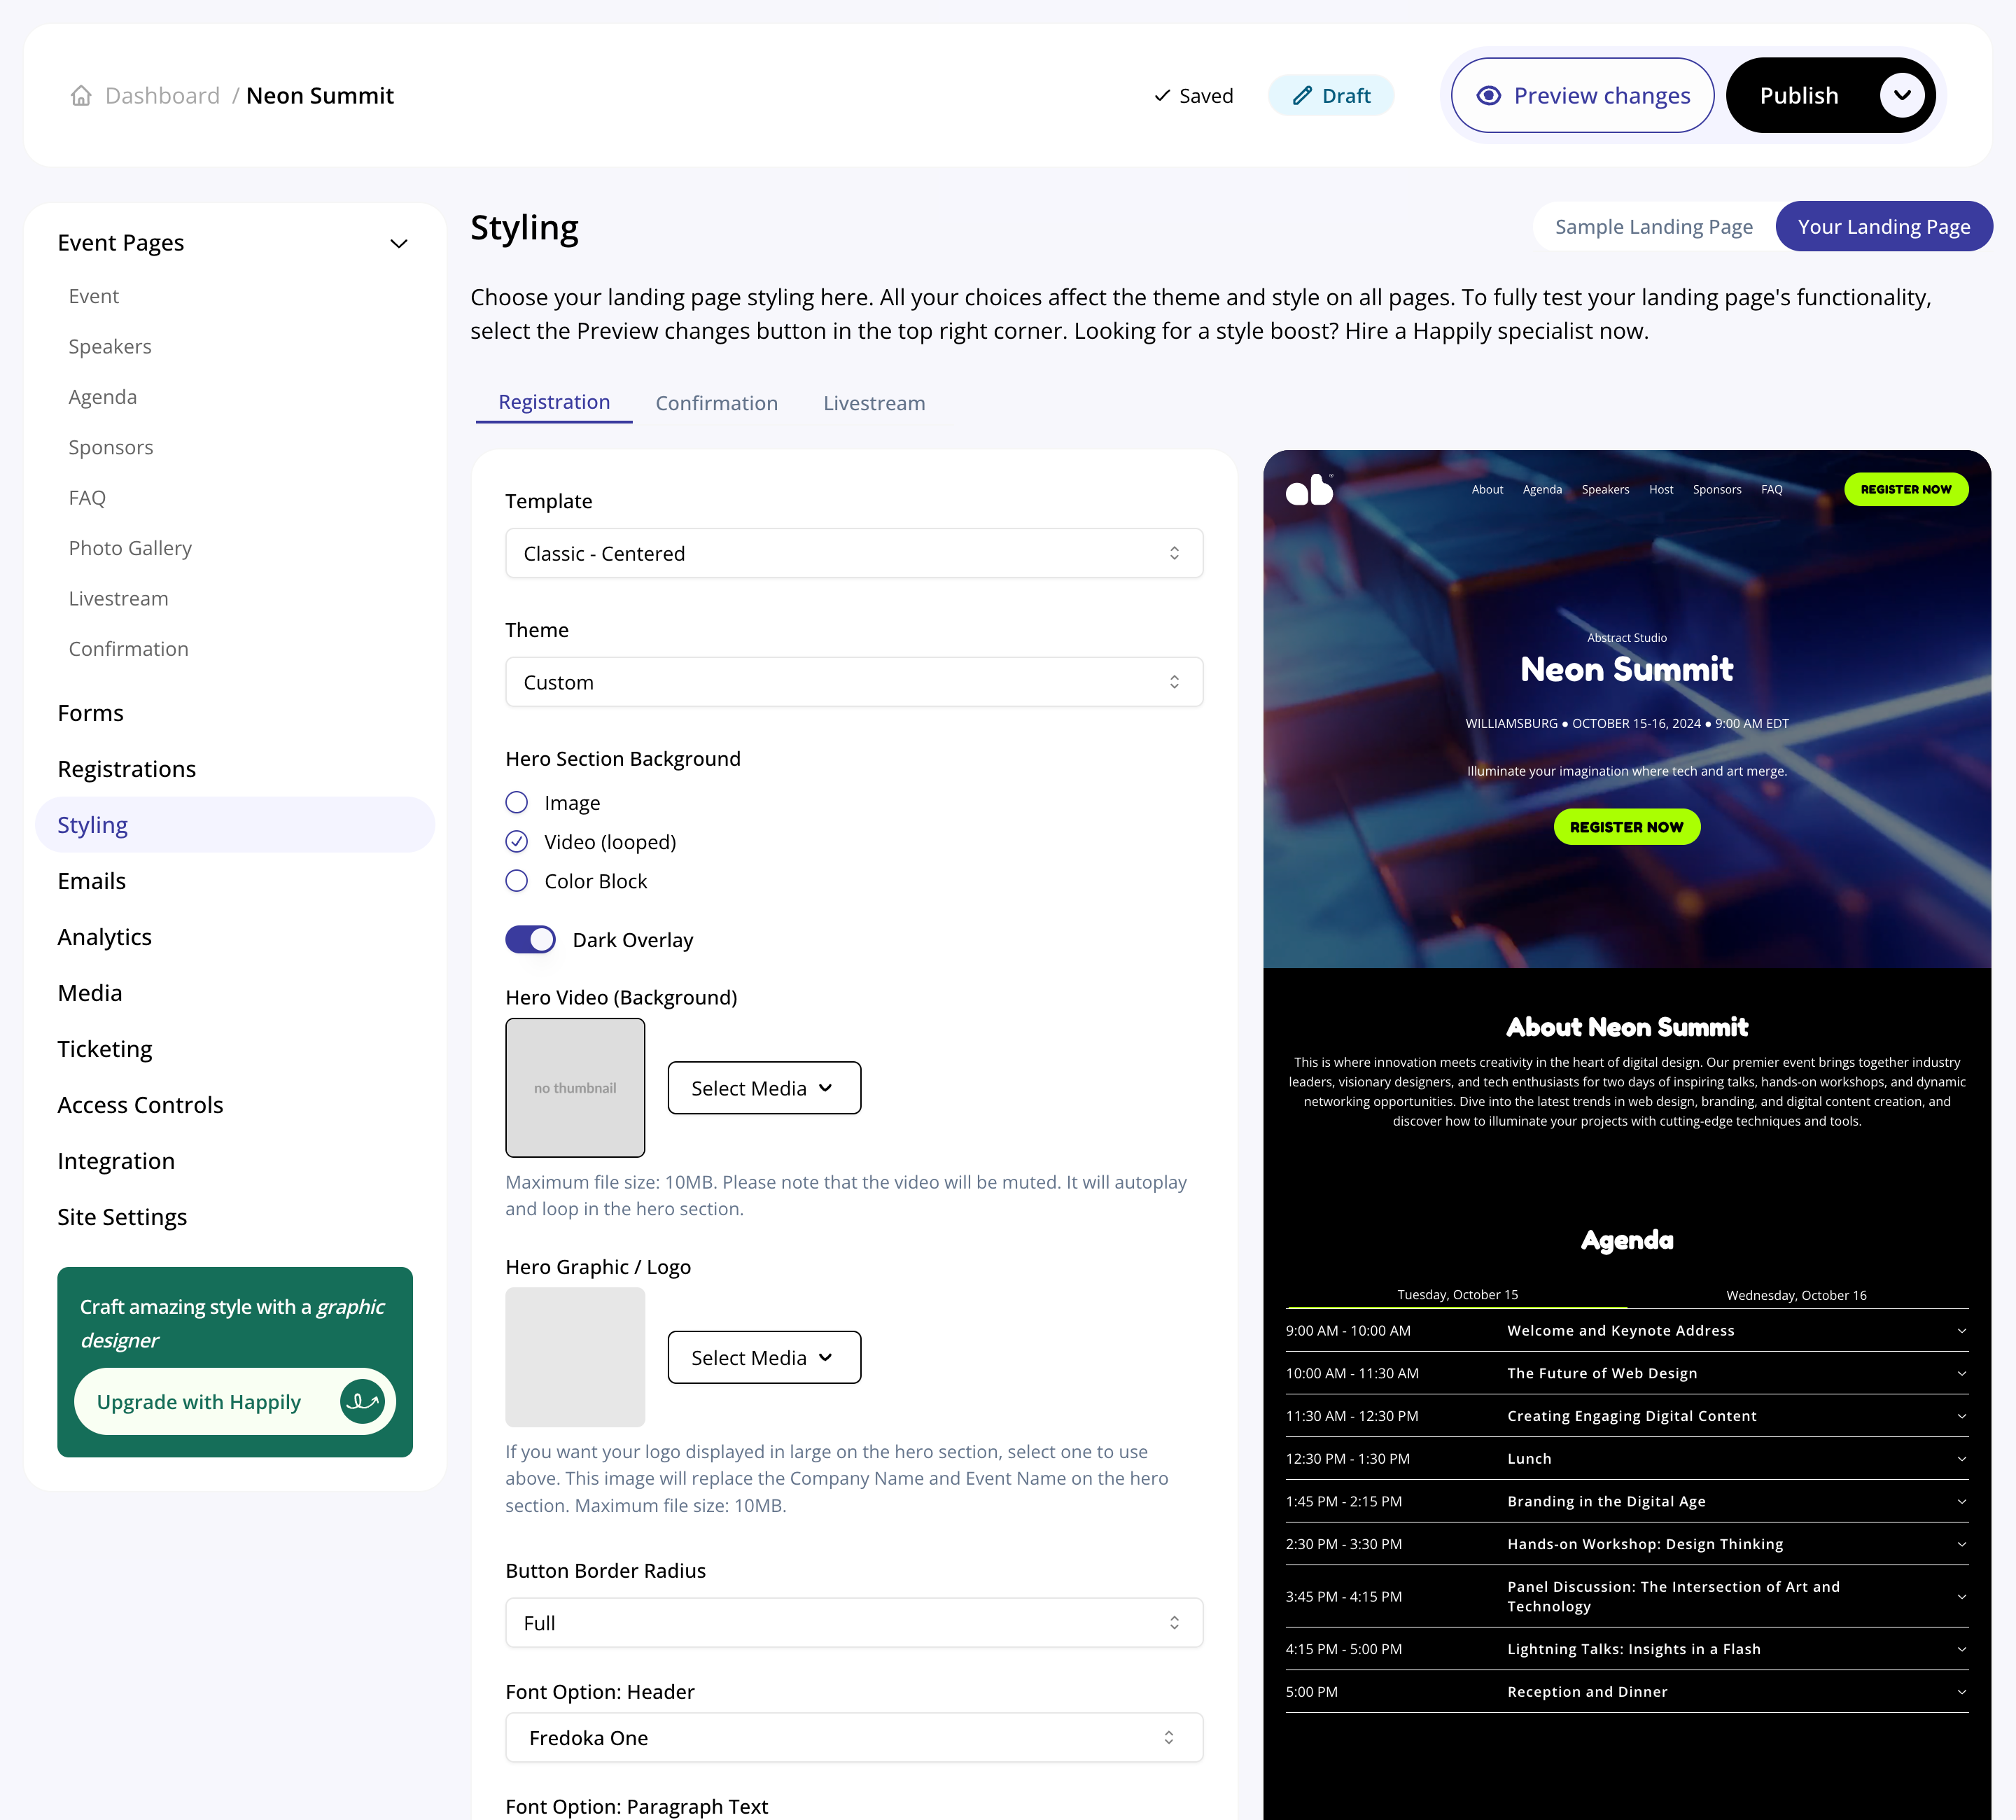The width and height of the screenshot is (2016, 1820).
Task: Open Font Option Header dropdown Fredoka One
Action: click(853, 1738)
